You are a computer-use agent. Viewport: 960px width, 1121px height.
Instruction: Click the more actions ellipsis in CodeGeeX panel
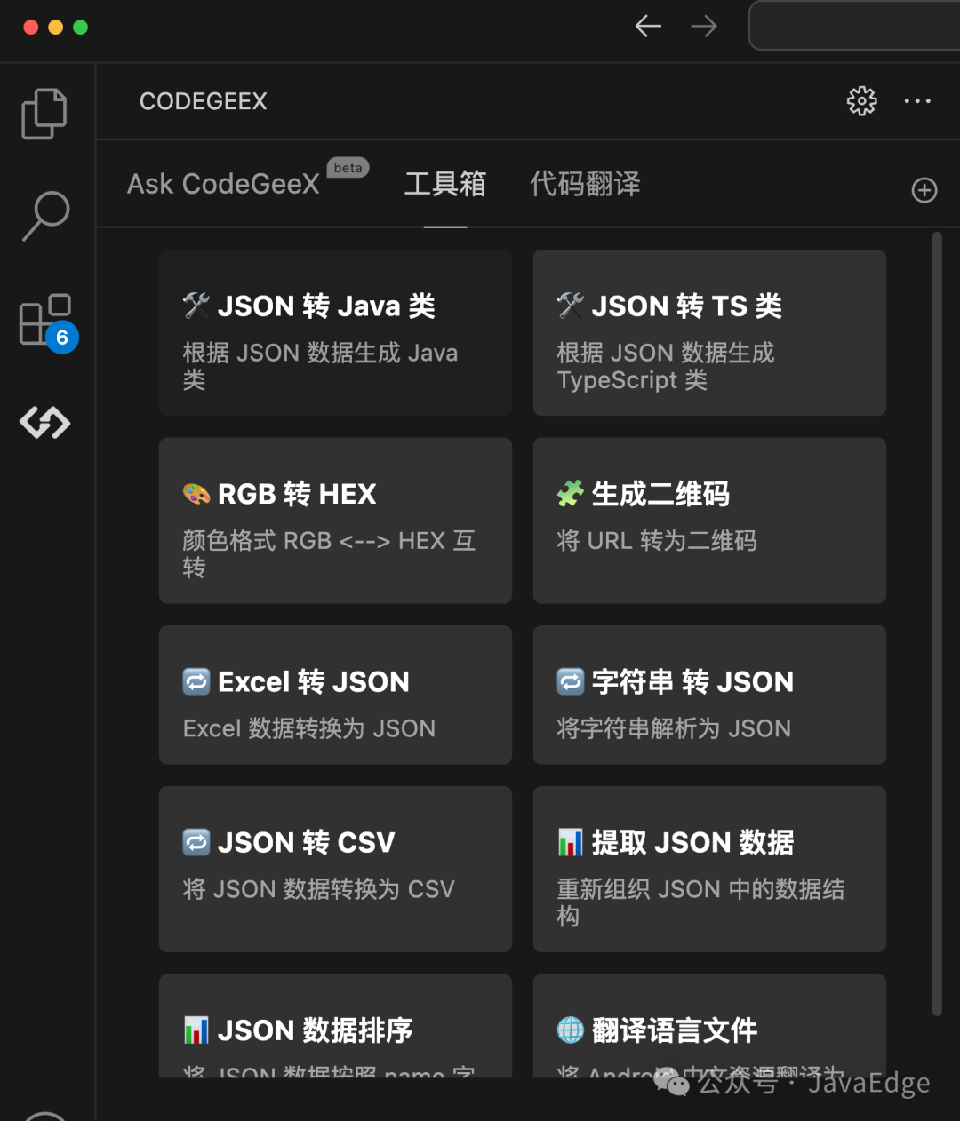click(x=916, y=101)
